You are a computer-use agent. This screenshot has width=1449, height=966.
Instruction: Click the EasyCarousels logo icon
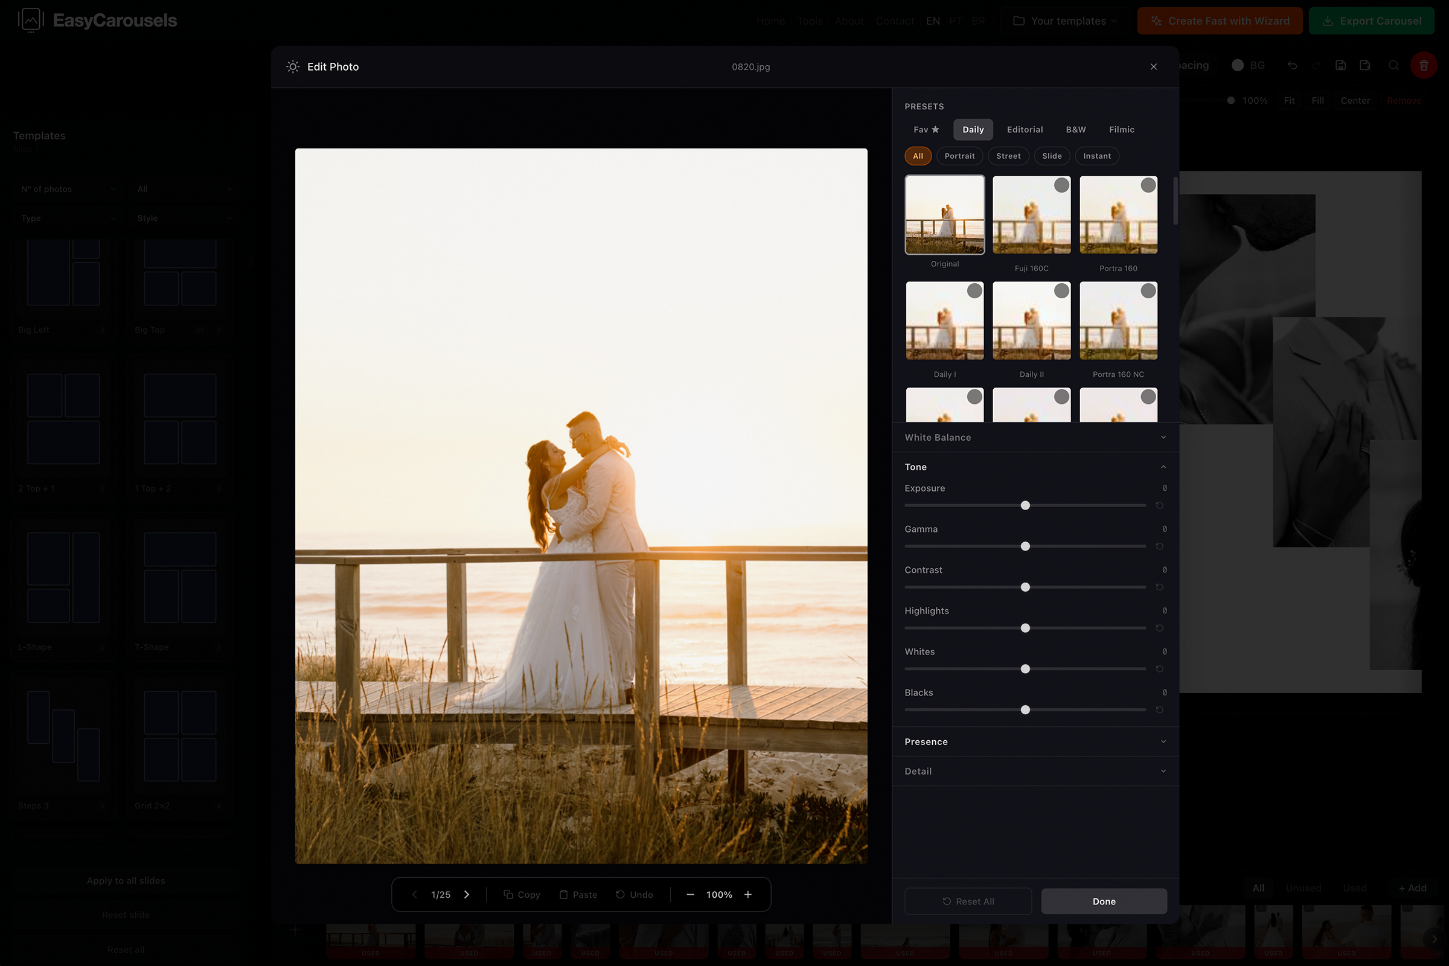[31, 21]
